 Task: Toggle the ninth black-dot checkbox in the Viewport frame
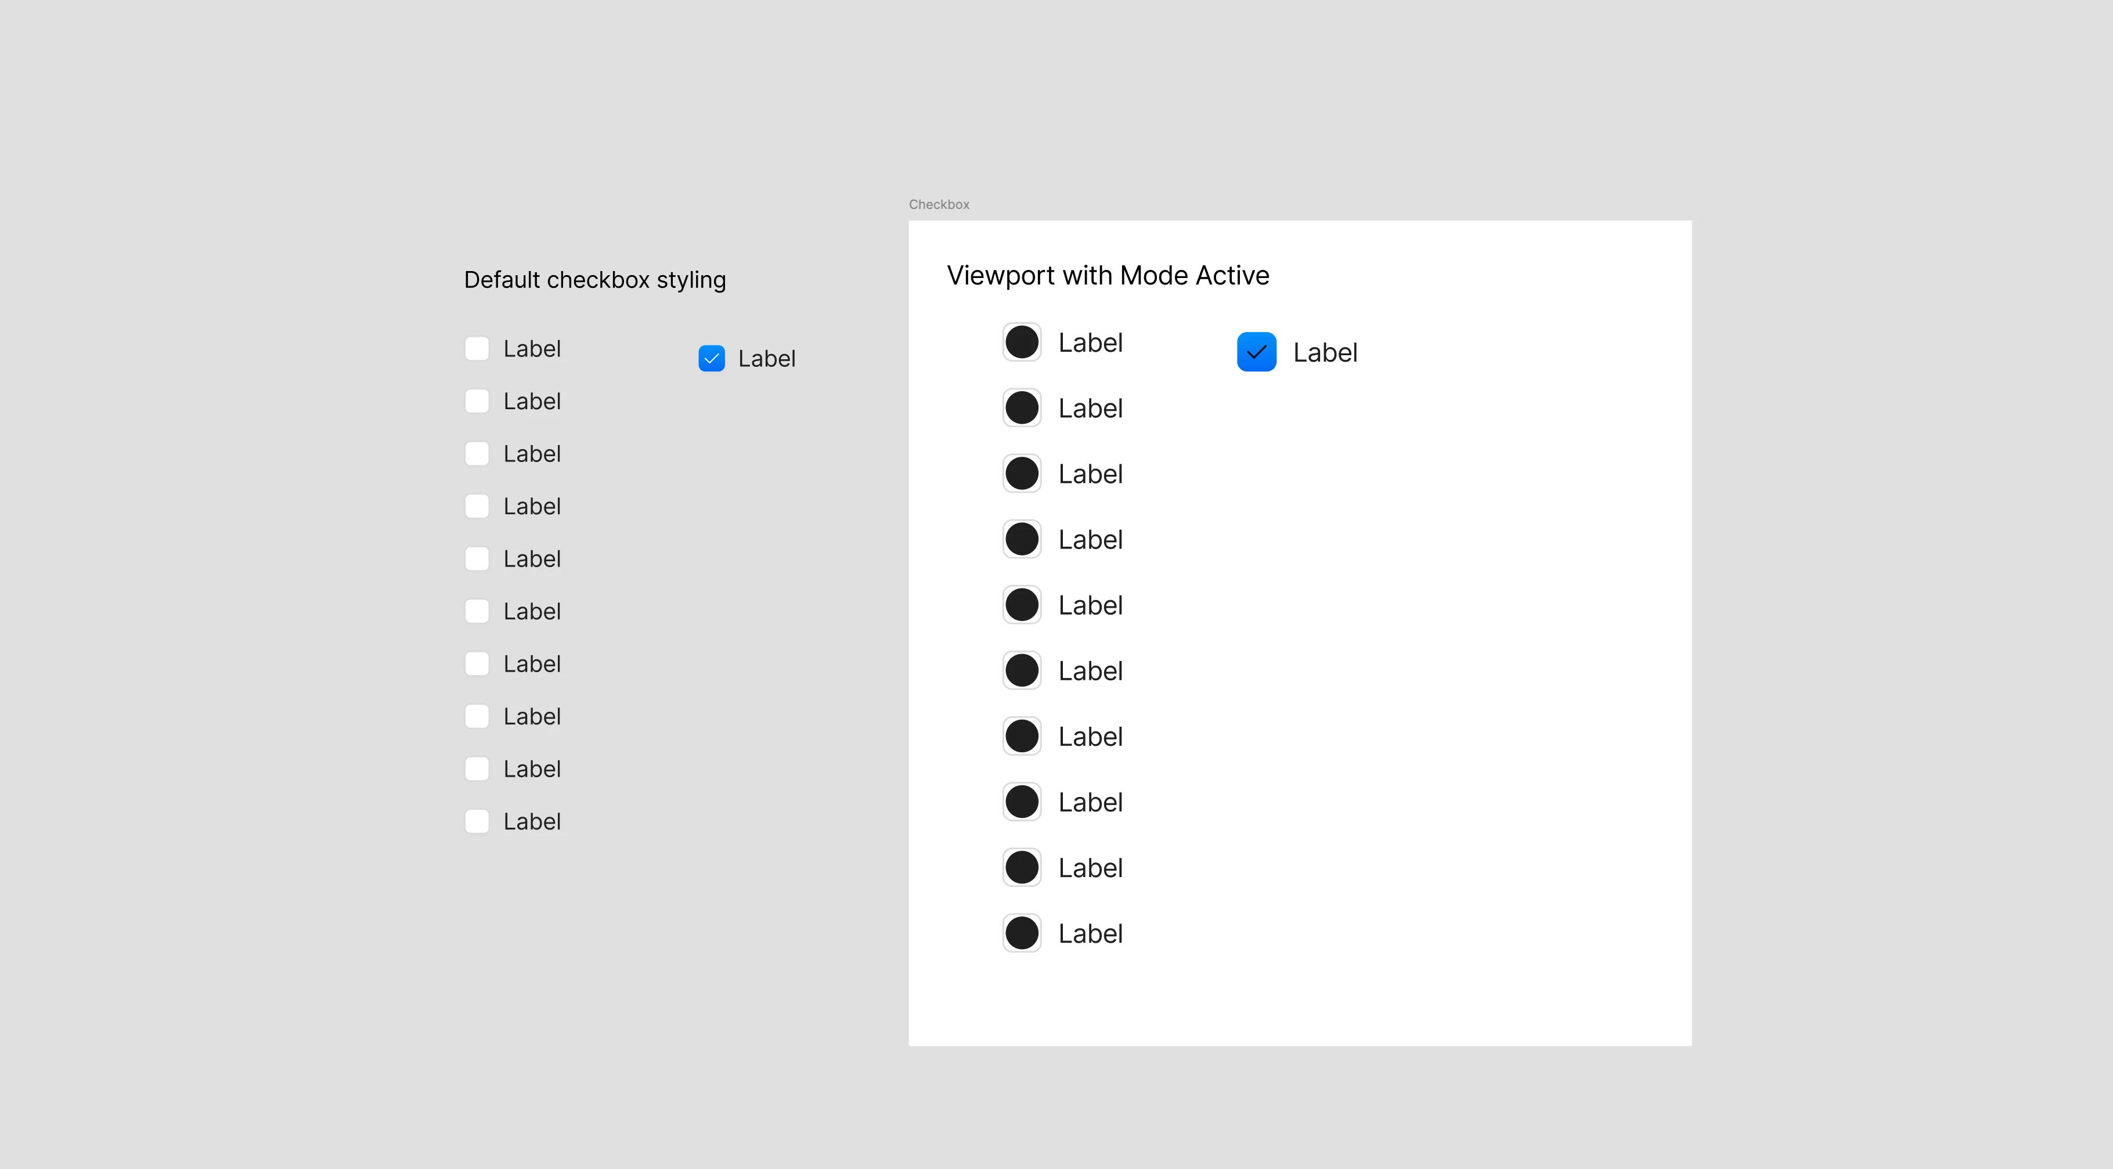[1022, 867]
